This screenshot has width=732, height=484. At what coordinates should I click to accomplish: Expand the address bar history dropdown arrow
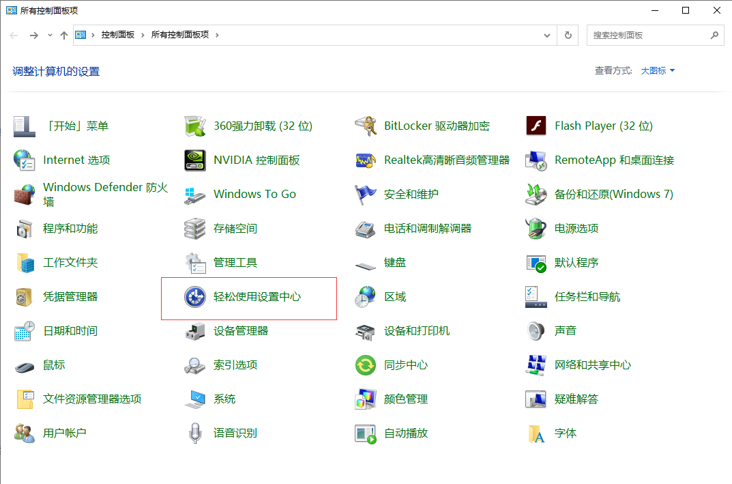point(547,35)
